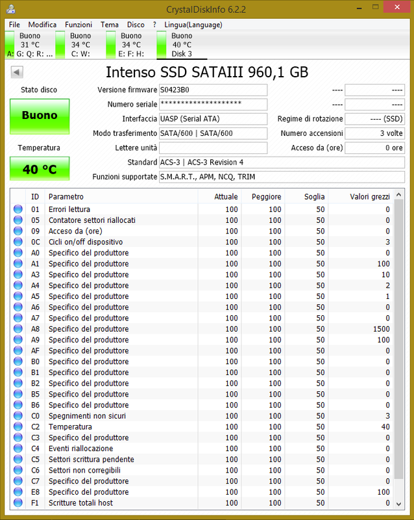Click the Regime di rotazione value (SSD)

(374, 119)
